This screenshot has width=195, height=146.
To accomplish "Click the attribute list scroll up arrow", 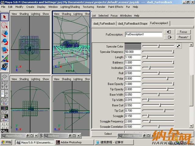I will pos(191,45).
